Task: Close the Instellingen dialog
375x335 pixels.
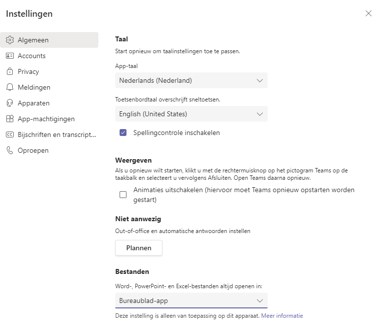Action: click(x=369, y=13)
